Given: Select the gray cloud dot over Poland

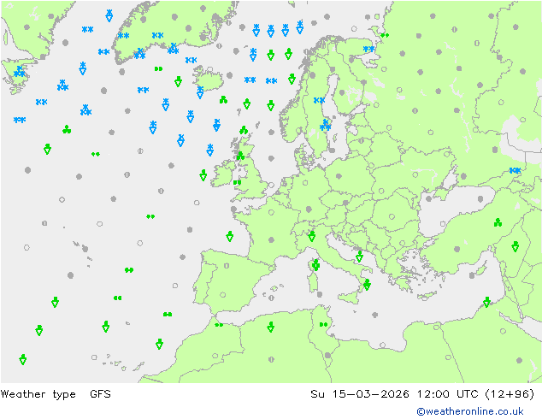Looking at the screenshot, I should tap(339, 176).
